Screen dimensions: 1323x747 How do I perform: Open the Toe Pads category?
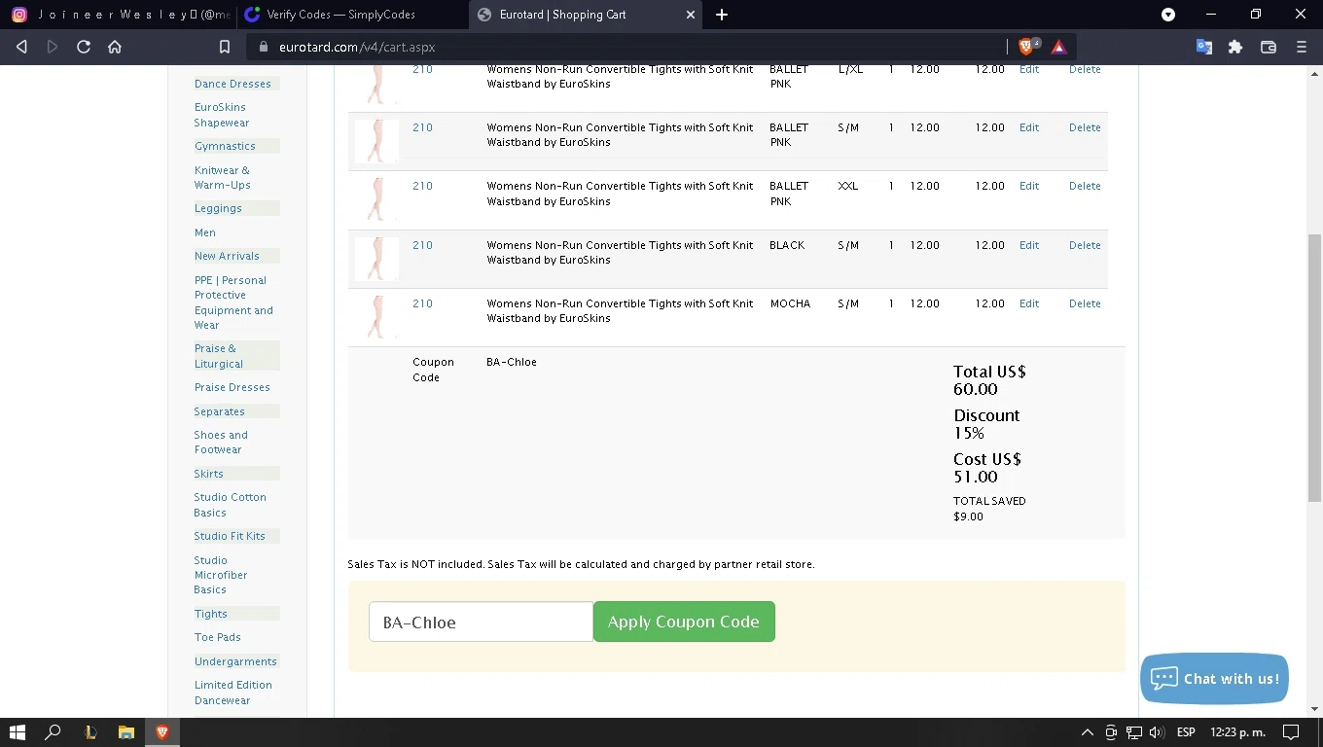pos(217,637)
